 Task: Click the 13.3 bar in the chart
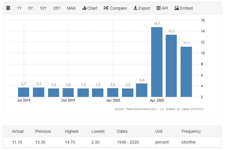click(x=171, y=66)
